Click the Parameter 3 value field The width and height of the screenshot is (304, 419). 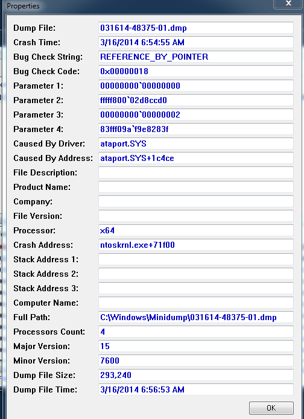(x=195, y=115)
